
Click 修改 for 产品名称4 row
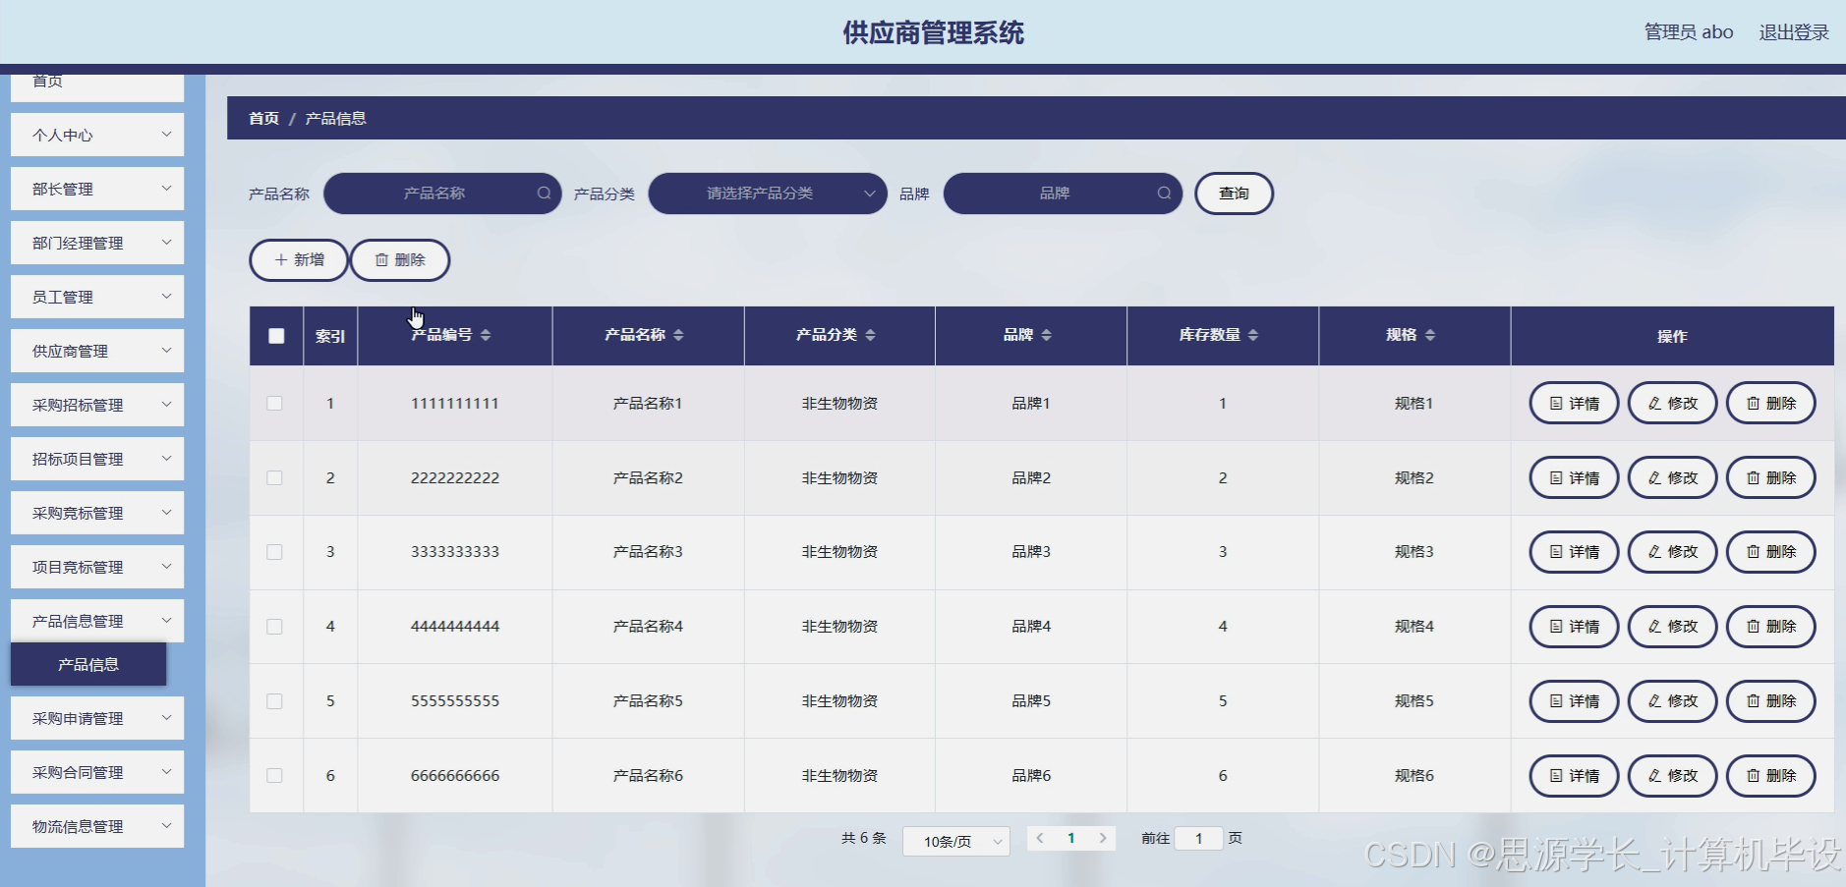point(1672,627)
